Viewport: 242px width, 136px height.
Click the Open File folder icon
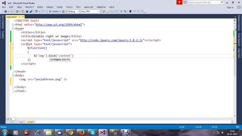(x=23, y=12)
